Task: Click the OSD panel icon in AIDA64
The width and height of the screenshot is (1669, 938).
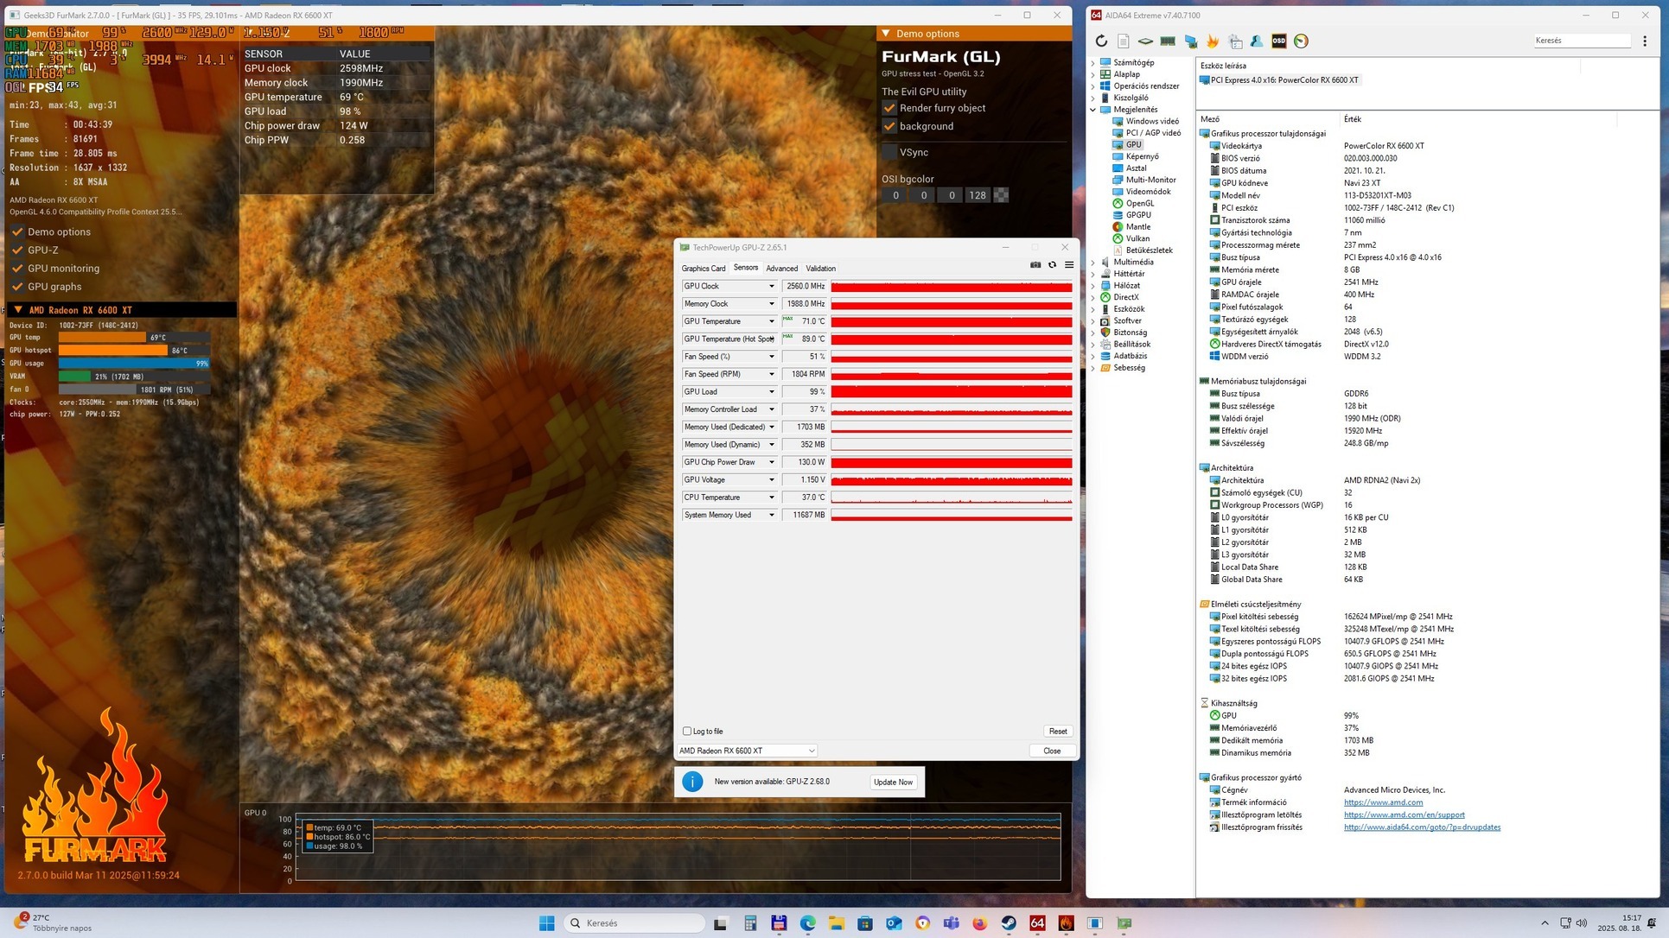Action: coord(1278,41)
